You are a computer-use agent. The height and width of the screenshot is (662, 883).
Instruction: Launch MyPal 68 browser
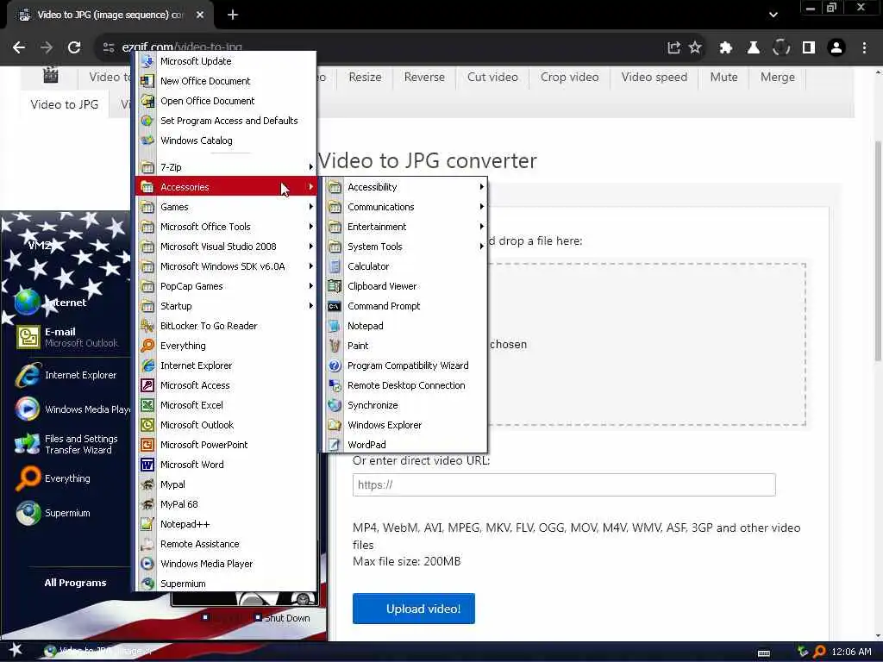(226, 504)
